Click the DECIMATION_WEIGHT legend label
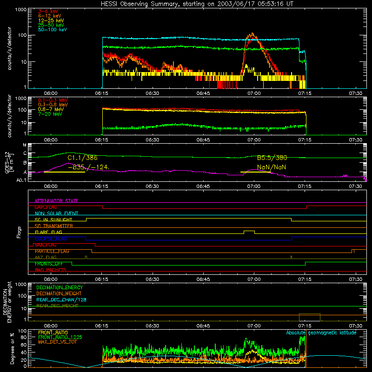 (x=59, y=294)
